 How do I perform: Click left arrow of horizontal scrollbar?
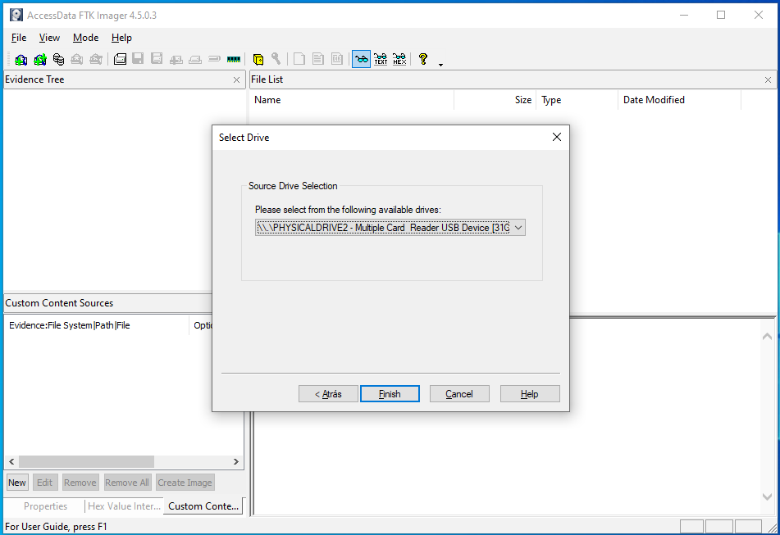click(x=11, y=461)
